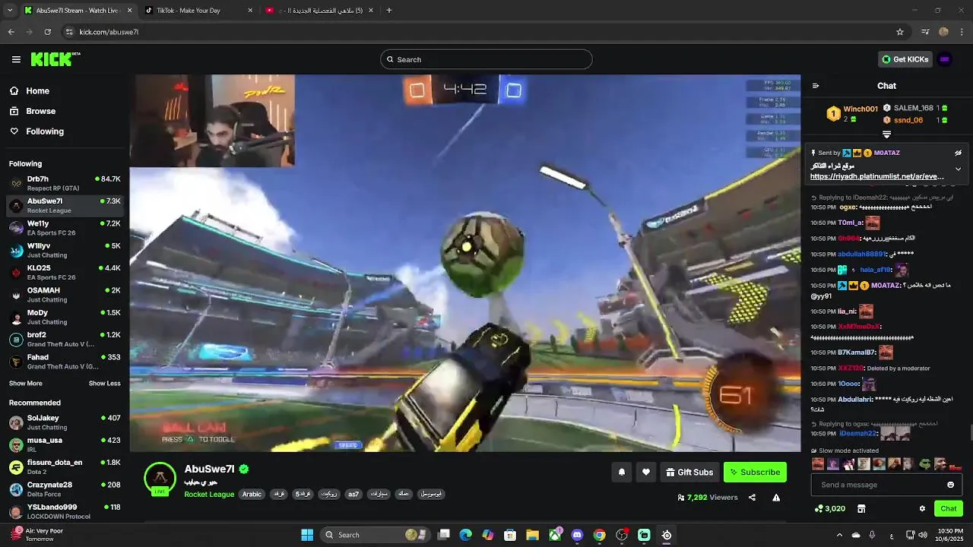Follow channel with heart button
The width and height of the screenshot is (973, 547).
point(646,472)
